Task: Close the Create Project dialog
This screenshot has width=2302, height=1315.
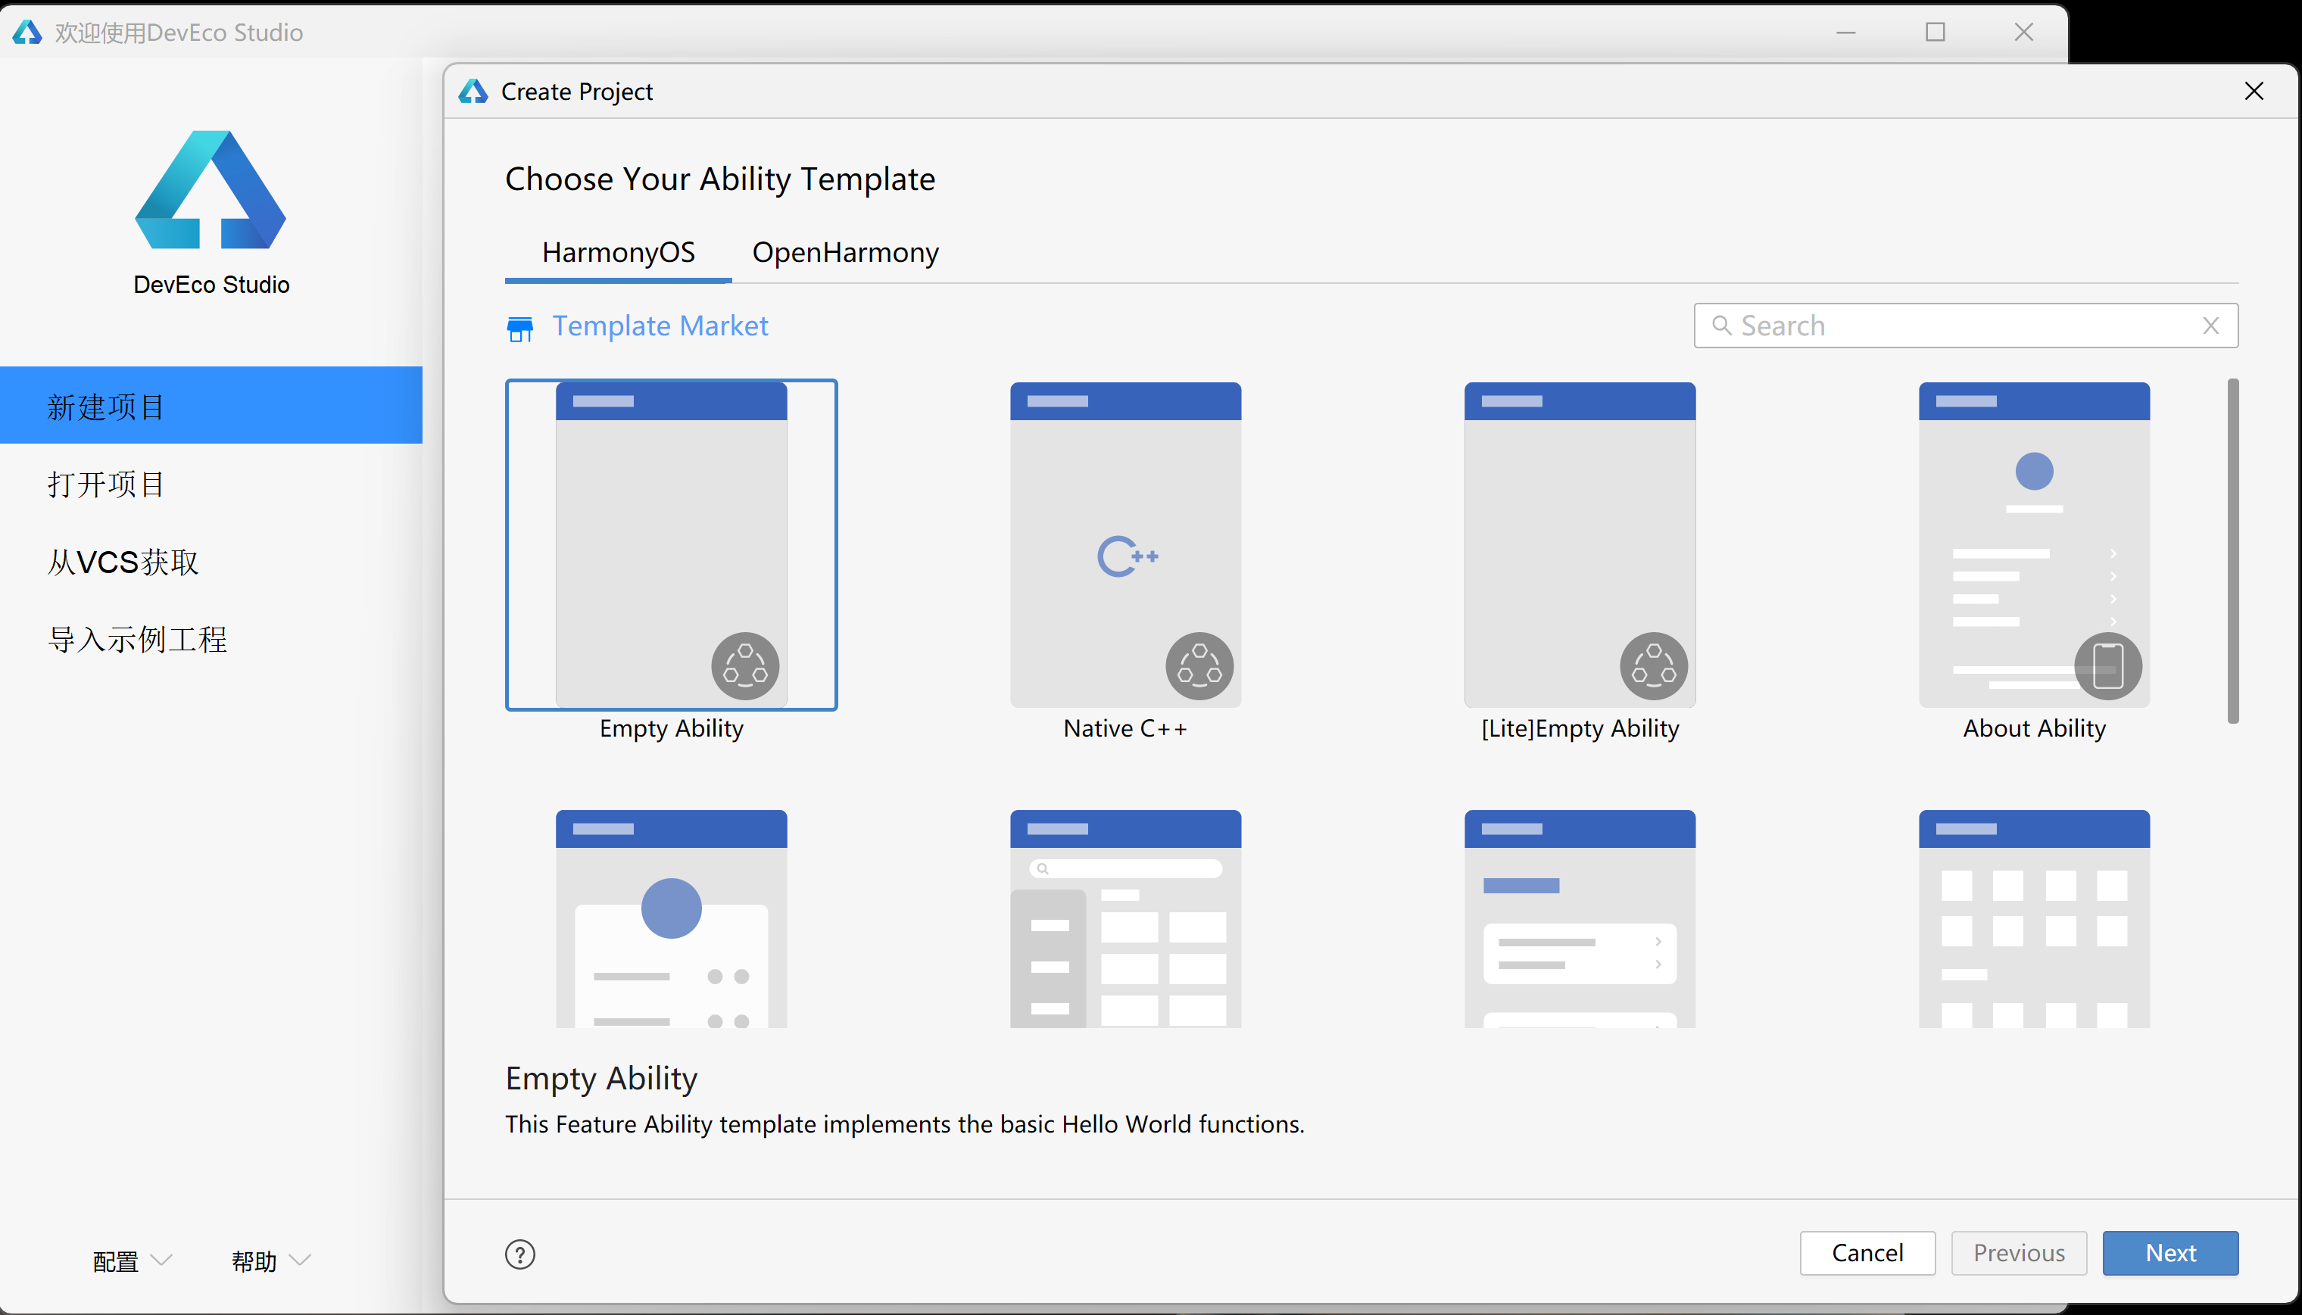Action: point(2254,91)
